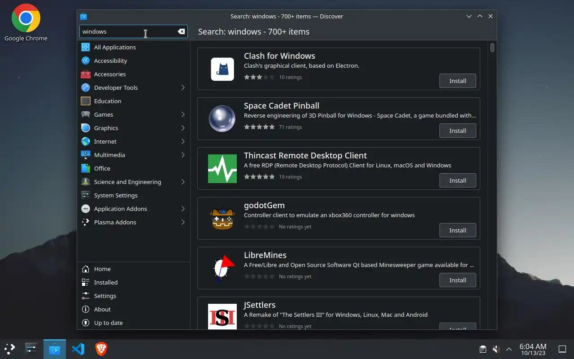Click the All Applications category icon
The image size is (574, 359).
coord(86,47)
